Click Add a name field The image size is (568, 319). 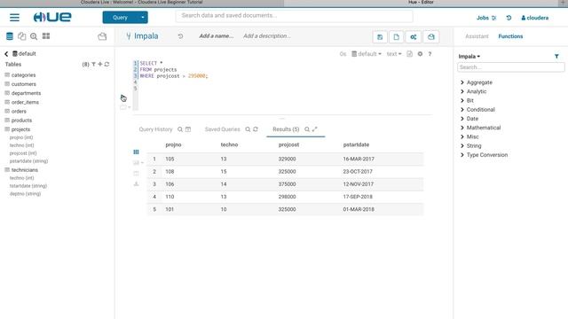pyautogui.click(x=217, y=35)
